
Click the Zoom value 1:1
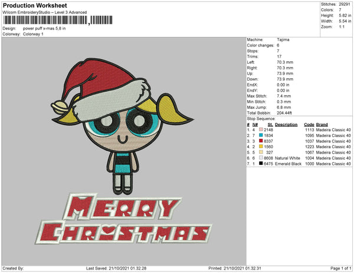[x=342, y=27]
